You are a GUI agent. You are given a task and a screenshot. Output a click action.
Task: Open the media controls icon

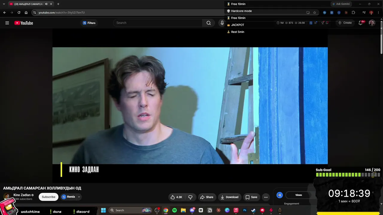[x=364, y=13]
